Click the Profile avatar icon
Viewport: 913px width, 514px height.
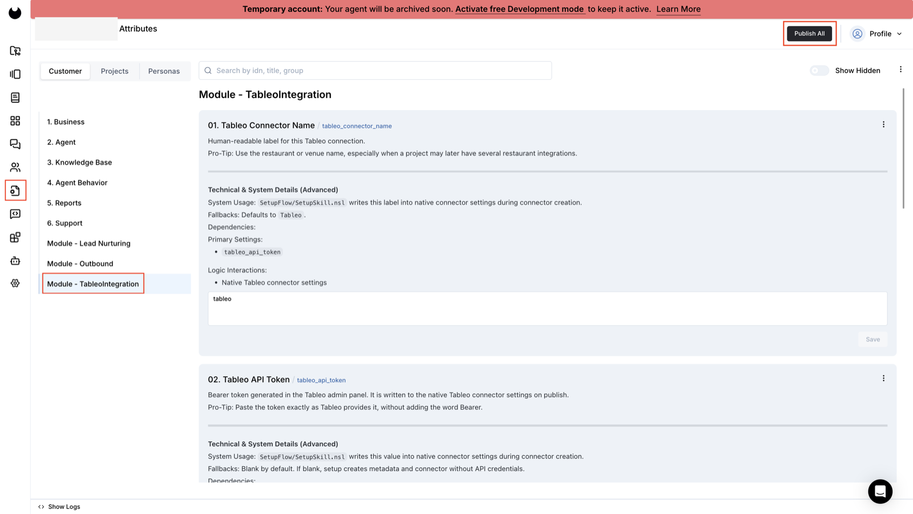coord(857,34)
